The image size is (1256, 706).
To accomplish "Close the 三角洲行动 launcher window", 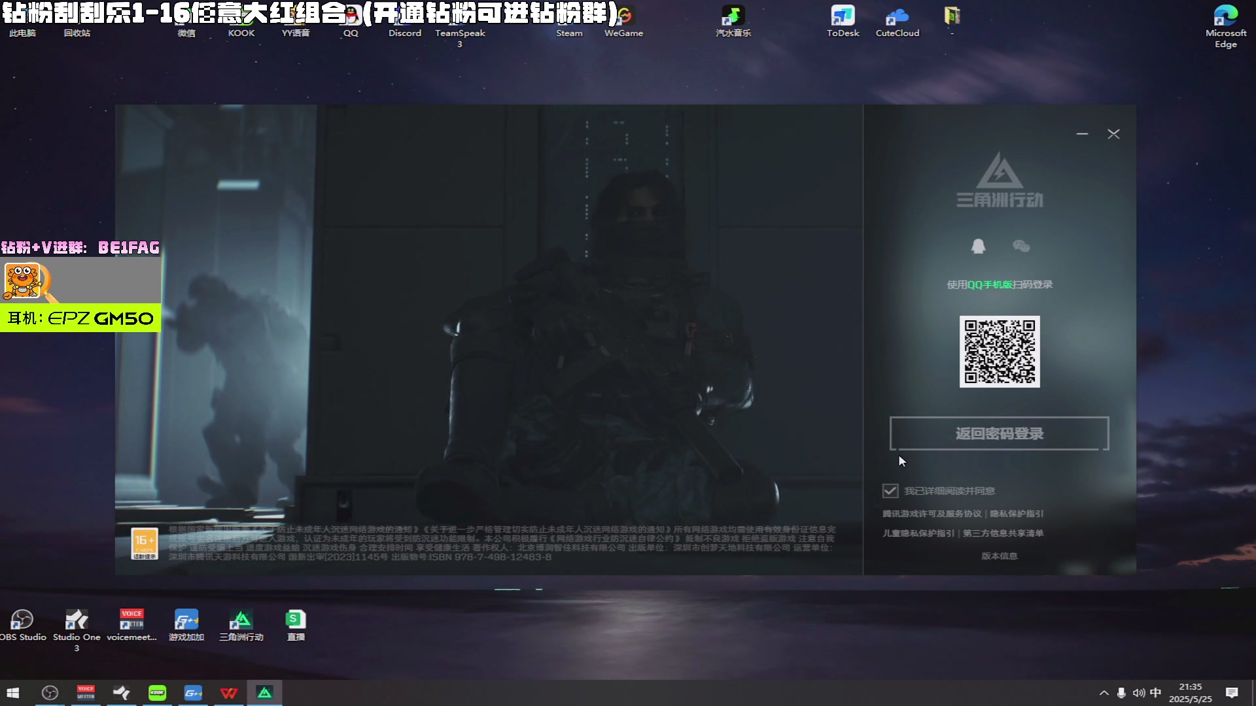I will pos(1113,134).
